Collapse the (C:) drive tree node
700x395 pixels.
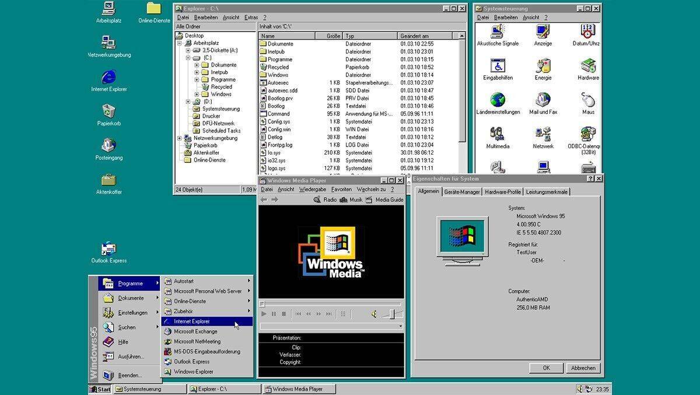coord(188,58)
